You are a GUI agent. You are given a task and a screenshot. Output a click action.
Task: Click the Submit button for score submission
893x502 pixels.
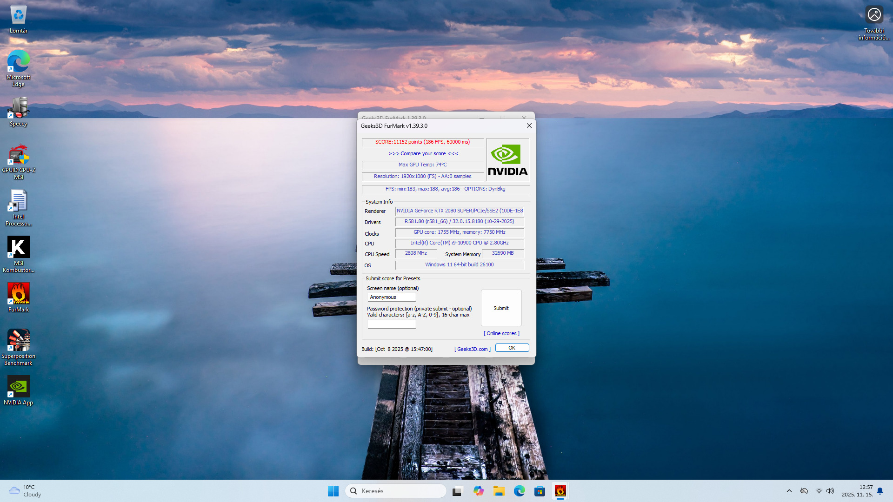[x=501, y=308]
